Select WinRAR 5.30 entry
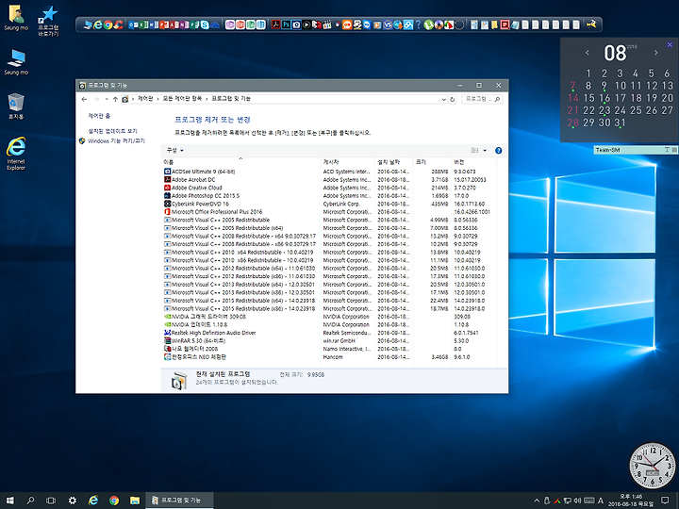Image resolution: width=679 pixels, height=509 pixels. (329, 341)
